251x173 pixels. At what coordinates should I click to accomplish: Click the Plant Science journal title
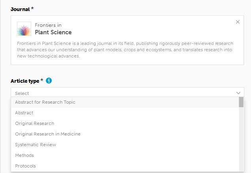click(53, 32)
